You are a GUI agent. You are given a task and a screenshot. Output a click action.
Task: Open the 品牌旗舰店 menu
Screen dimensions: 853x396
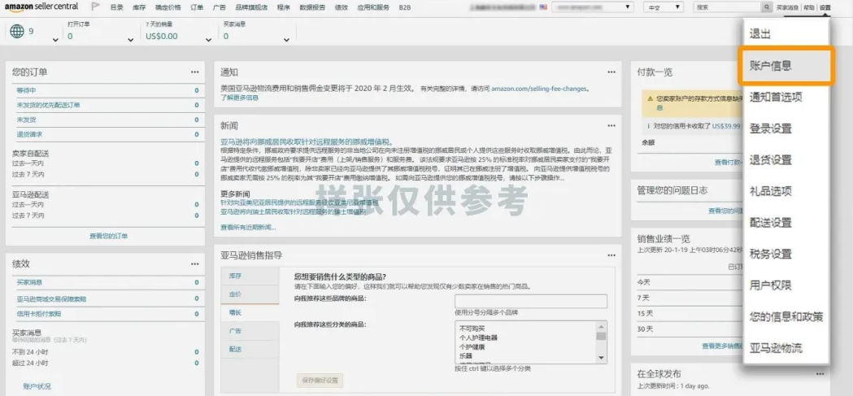point(251,7)
